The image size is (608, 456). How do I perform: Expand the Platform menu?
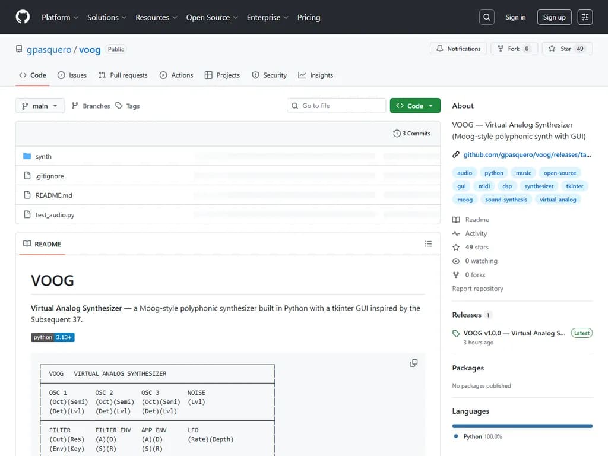click(x=60, y=17)
